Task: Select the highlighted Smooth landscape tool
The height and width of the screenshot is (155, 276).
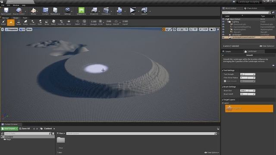Action: 11,22
